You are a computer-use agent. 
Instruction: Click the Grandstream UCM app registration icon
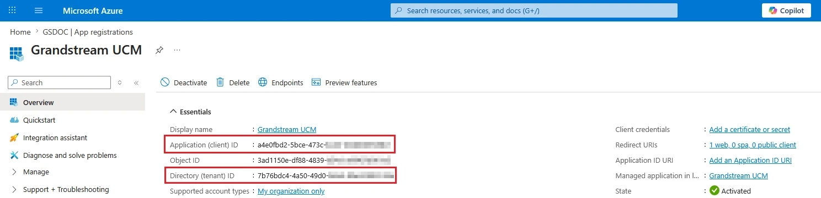[x=17, y=53]
